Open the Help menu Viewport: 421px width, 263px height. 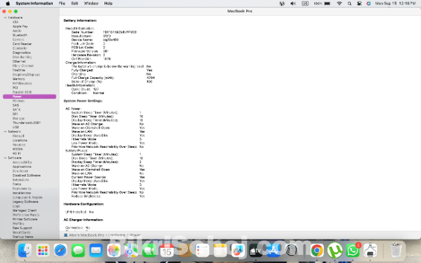108,4
